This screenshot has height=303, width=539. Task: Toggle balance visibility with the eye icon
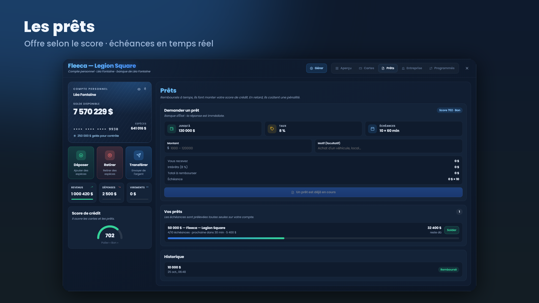coord(139,89)
